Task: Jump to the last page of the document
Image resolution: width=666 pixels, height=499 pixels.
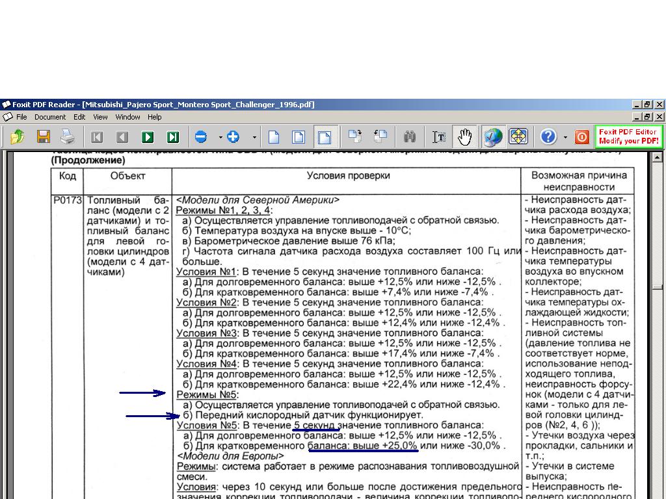Action: tap(172, 137)
